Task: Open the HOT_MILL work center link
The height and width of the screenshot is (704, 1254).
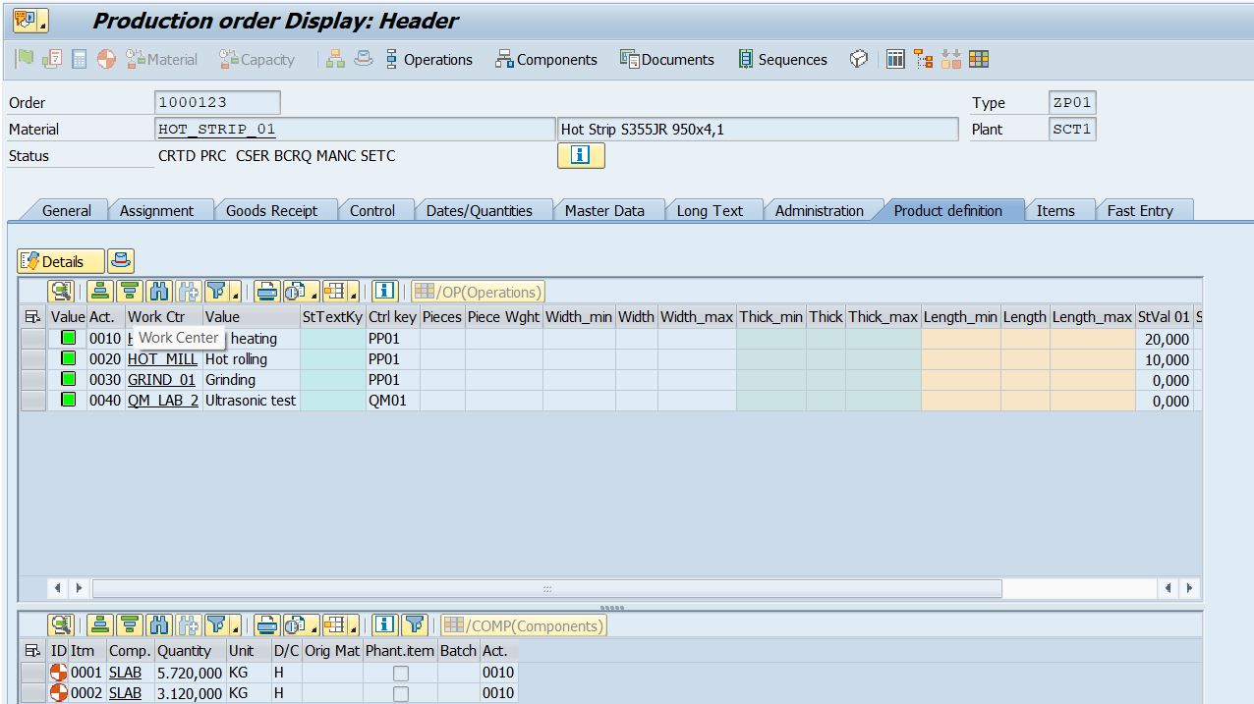Action: tap(162, 359)
